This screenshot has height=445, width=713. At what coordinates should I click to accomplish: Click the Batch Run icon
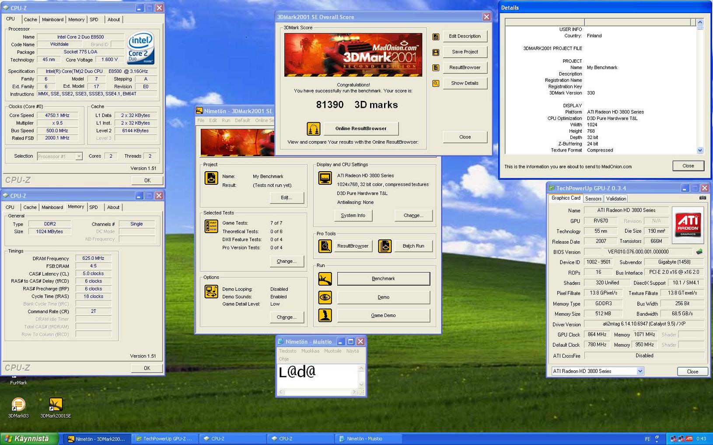click(x=385, y=246)
